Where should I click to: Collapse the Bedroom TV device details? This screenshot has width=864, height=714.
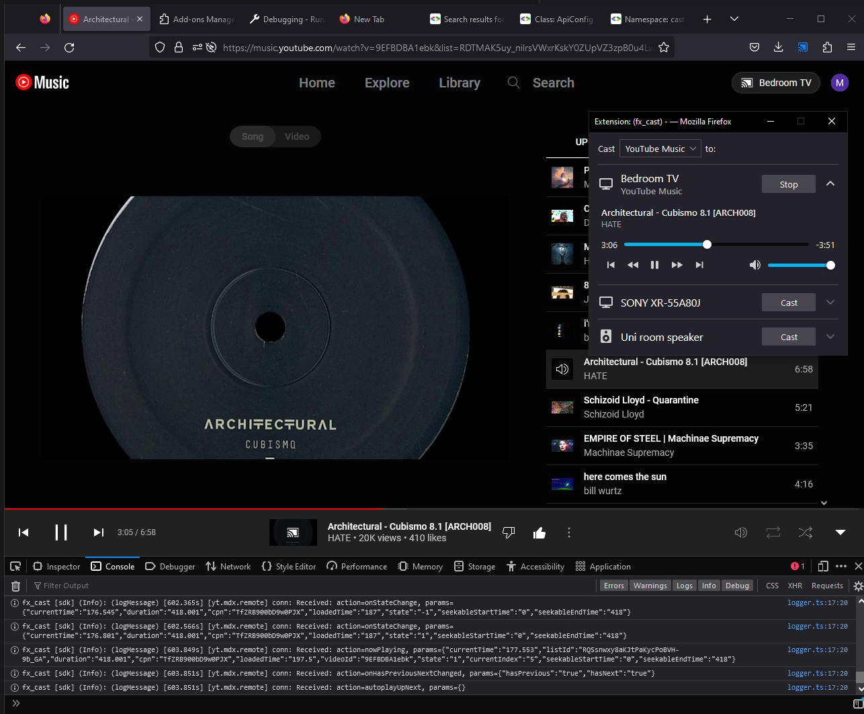(830, 184)
